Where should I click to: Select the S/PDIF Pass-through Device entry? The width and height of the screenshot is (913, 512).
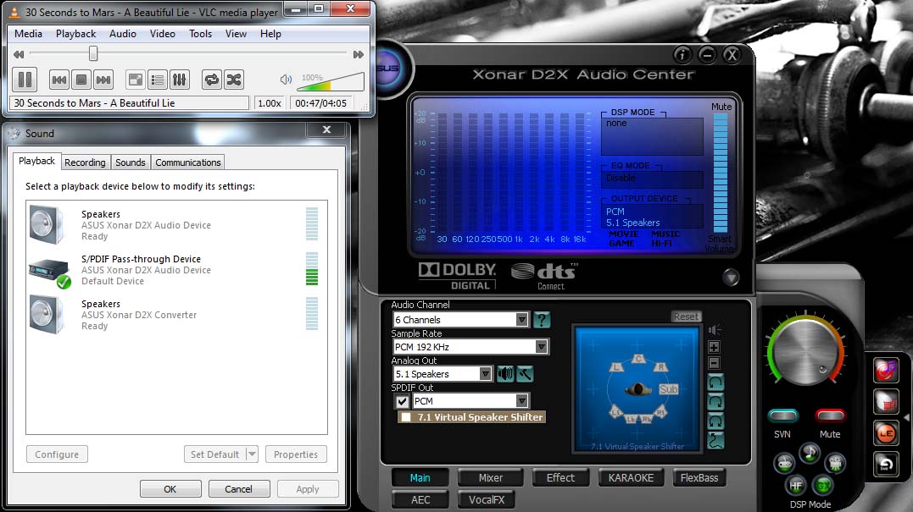[x=176, y=270]
